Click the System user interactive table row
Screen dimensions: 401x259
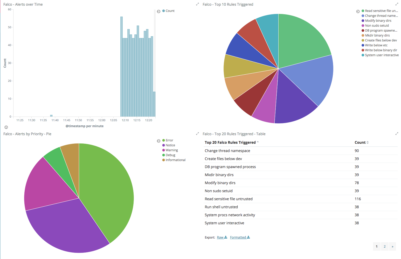(x=301, y=223)
